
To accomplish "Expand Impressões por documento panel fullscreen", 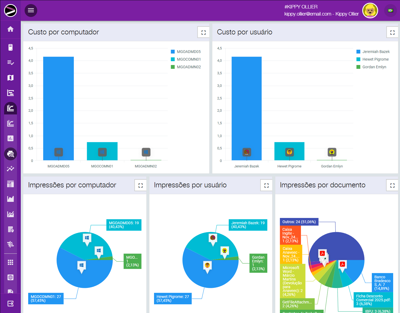I will coord(392,185).
